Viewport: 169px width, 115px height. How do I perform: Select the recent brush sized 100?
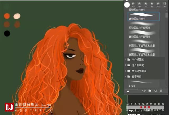[x=133, y=5]
